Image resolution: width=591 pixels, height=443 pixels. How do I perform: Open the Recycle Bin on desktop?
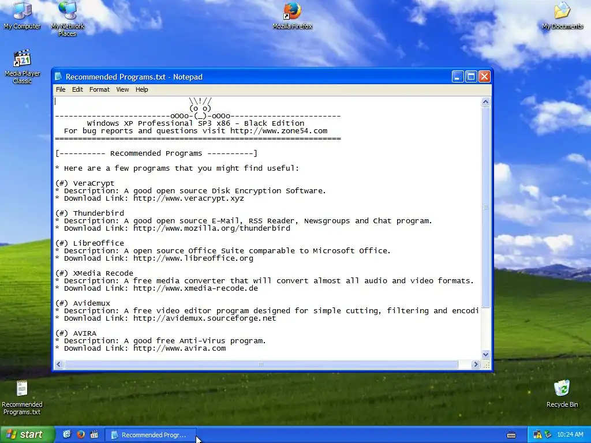(x=562, y=393)
